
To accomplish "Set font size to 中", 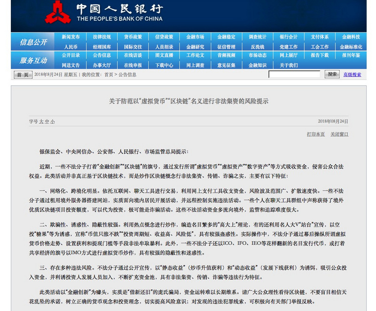I will point(47,122).
